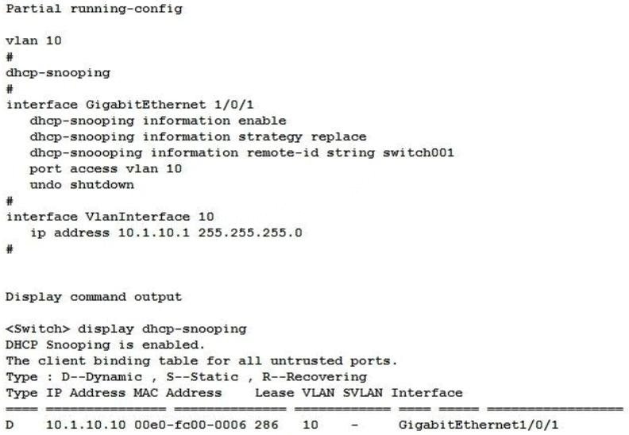Click 'dhcp-snooping information enable' line
This screenshot has height=435, width=629.
tap(158, 121)
